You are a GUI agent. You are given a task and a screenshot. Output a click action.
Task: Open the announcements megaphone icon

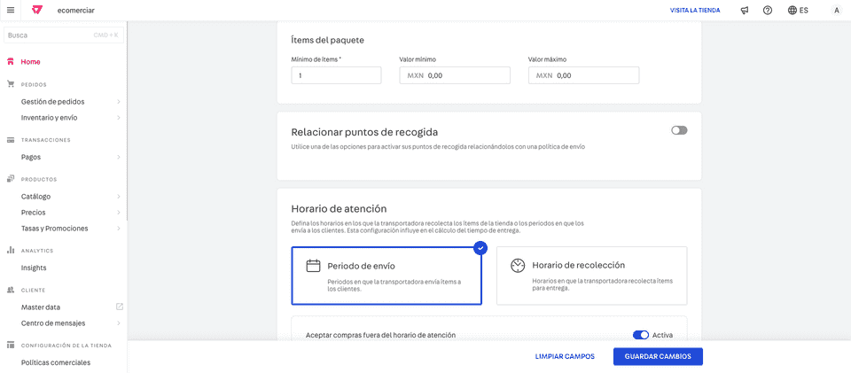(745, 11)
